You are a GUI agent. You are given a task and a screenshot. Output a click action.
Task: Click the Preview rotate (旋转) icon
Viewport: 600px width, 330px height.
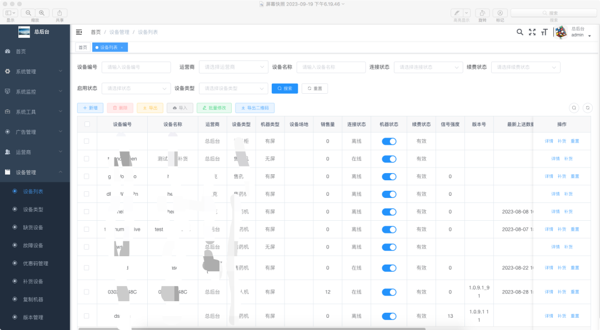click(x=483, y=13)
